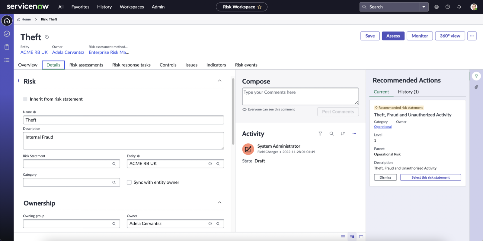
Task: Switch to single-column list layout icon
Action: click(x=343, y=237)
